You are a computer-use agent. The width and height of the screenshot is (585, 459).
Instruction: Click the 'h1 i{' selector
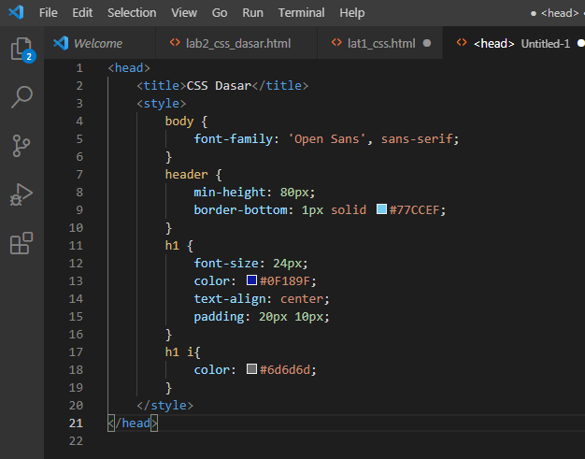(183, 351)
